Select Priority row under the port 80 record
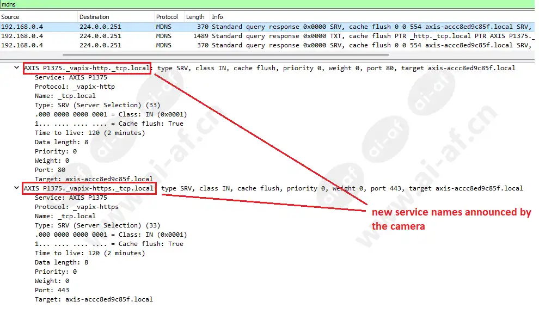This screenshot has height=314, width=539. pos(56,151)
